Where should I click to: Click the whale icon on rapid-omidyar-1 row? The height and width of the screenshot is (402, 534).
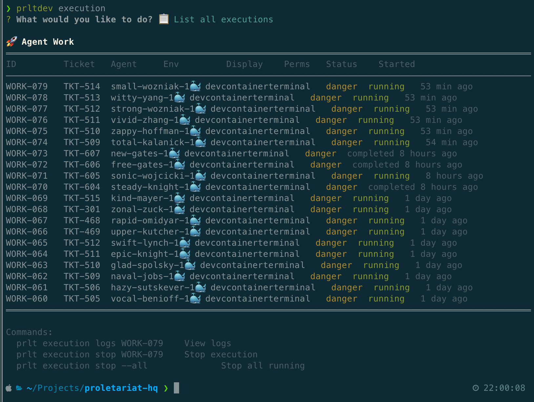click(x=195, y=220)
